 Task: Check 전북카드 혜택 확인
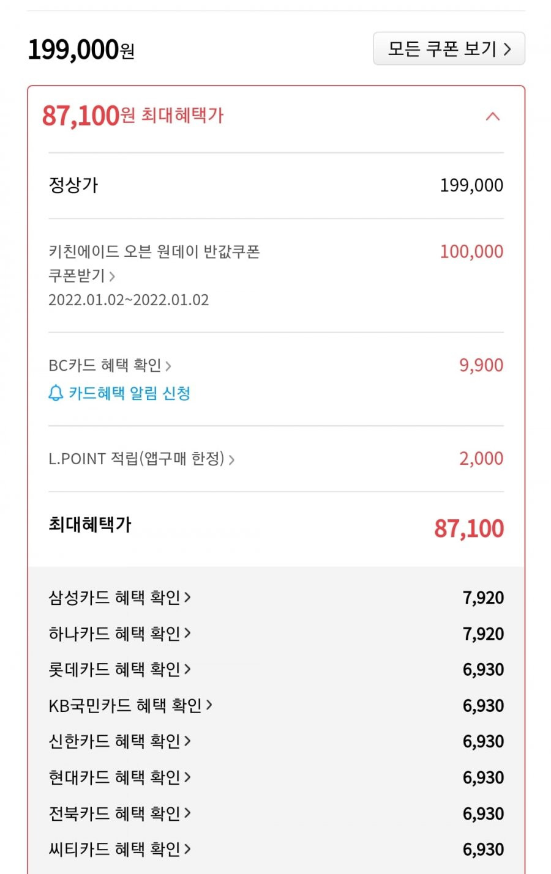point(119,813)
